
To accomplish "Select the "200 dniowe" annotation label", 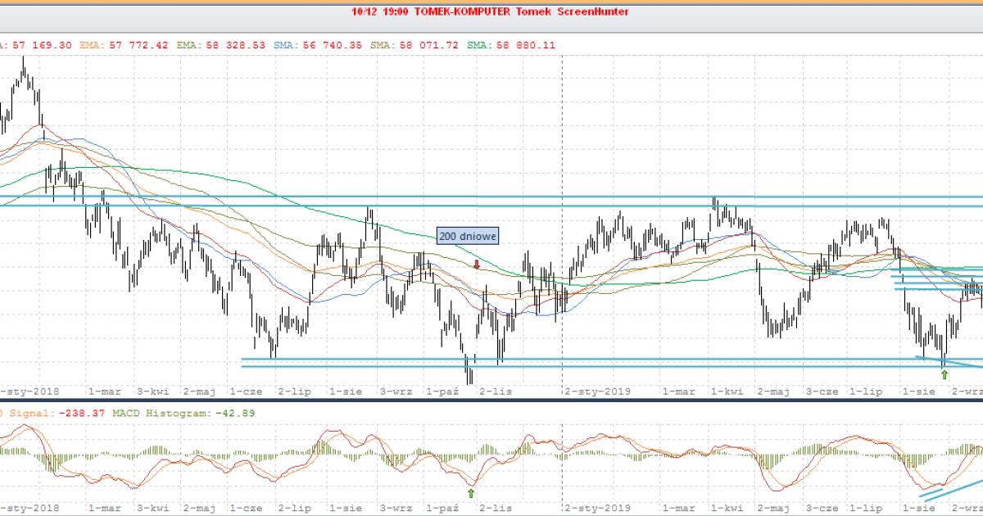I will (467, 236).
